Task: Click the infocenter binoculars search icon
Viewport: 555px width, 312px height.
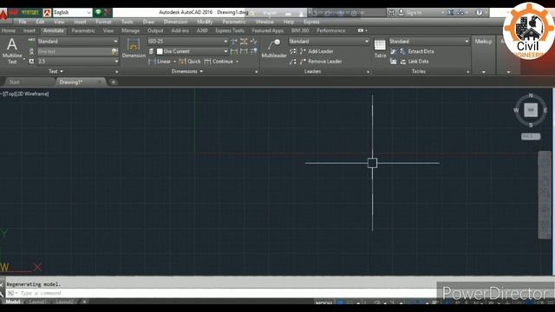Action: click(391, 12)
